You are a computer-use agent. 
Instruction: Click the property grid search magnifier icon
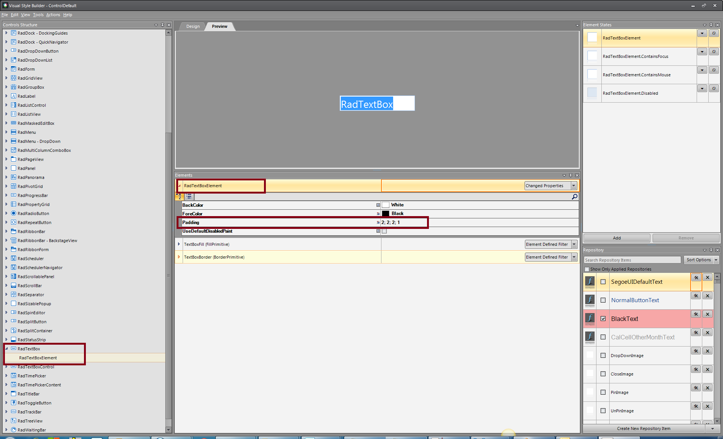point(574,197)
